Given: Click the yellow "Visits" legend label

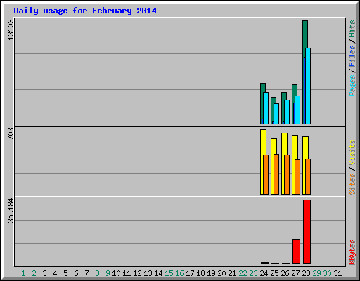Looking at the screenshot, I should 352,152.
